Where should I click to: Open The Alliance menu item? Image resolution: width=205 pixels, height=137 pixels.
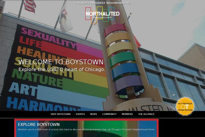(146, 114)
